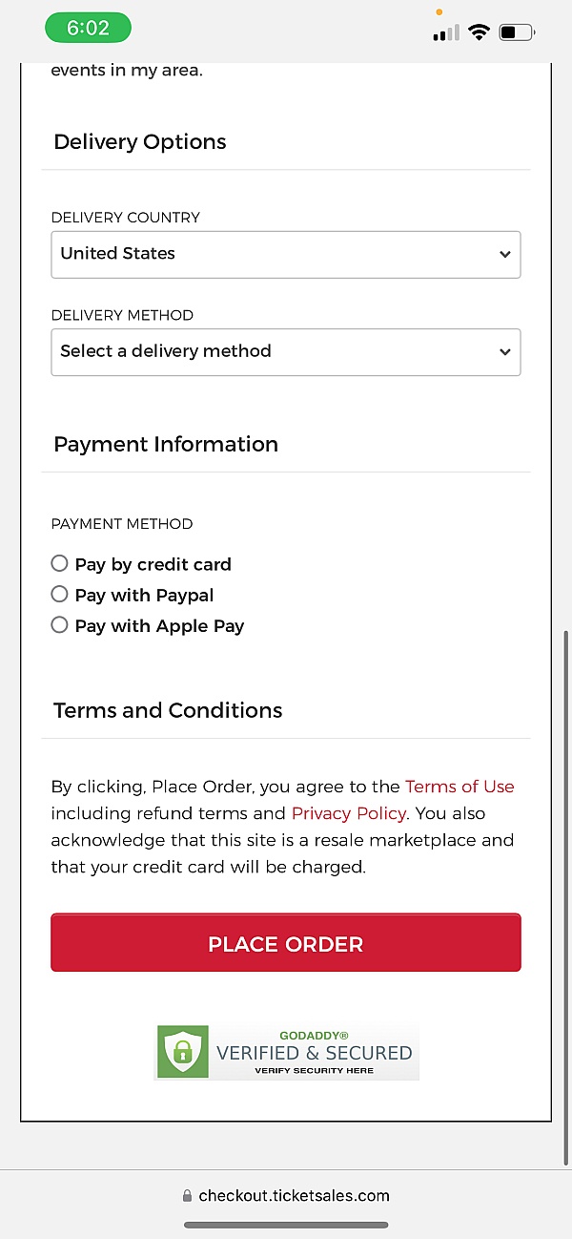Select Pay by credit card option
Viewport: 572px width, 1239px height.
pos(59,563)
